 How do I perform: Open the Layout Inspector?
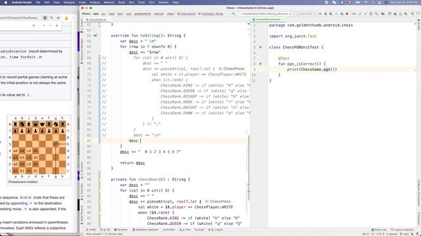click(x=402, y=230)
